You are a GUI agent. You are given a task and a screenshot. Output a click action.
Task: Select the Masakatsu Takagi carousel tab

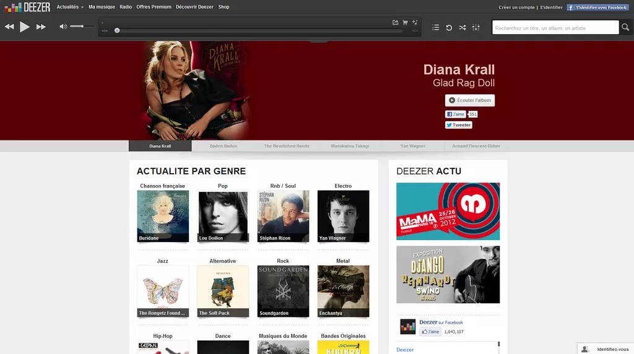point(350,146)
